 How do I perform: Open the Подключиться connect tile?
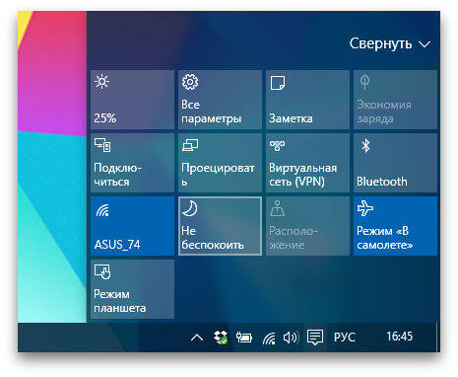coord(132,163)
